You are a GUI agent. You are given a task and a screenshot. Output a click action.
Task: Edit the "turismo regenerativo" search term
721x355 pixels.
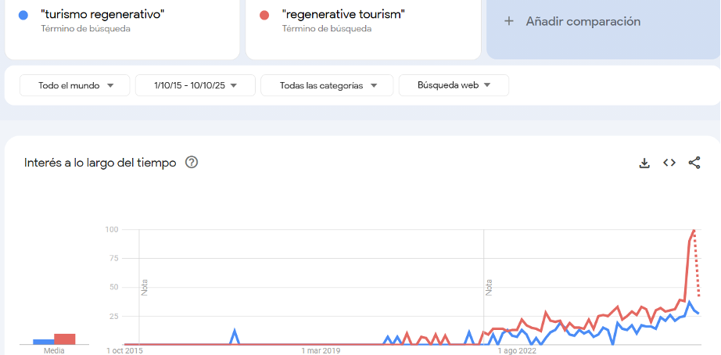tap(102, 14)
